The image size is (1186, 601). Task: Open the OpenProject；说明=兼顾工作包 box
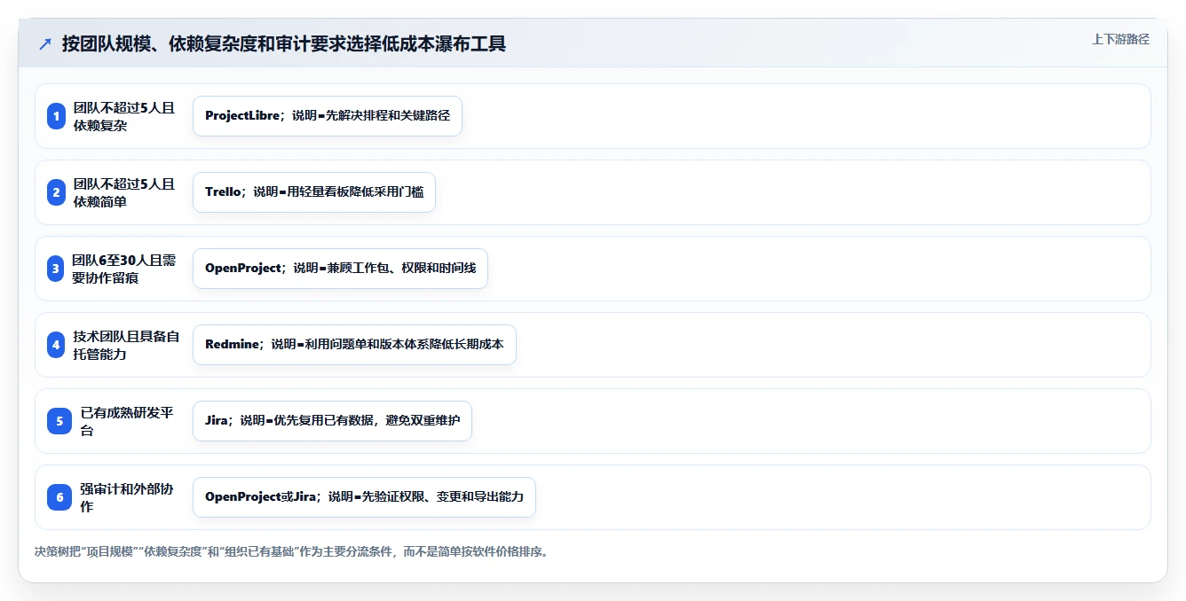coord(340,269)
